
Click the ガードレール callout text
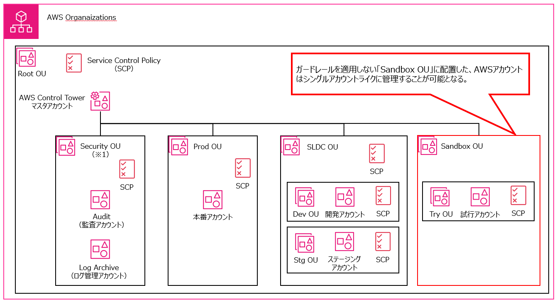(x=409, y=75)
